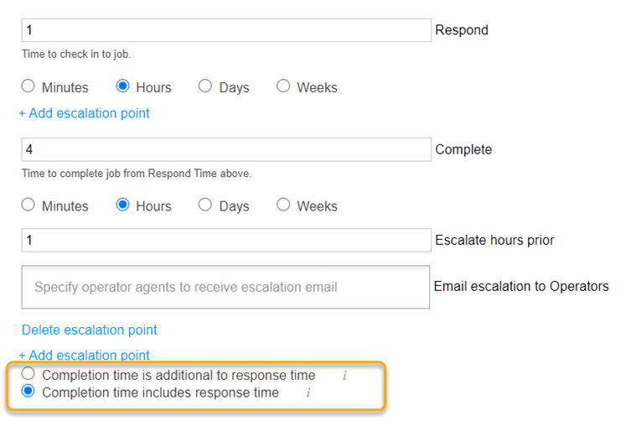The image size is (636, 421).
Task: Click info icon beside 'additional to response time'
Action: [x=344, y=376]
